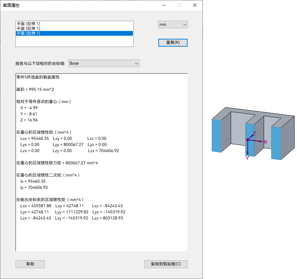Click the highlighted third 平面 (拉伸 1) entry
Screen dimensions: 297x279
(x=29, y=33)
